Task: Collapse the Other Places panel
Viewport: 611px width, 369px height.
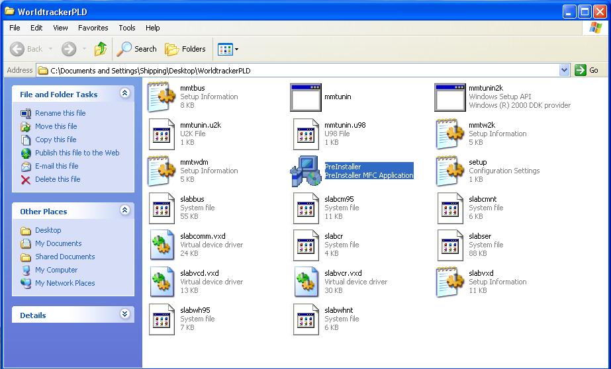Action: pyautogui.click(x=125, y=211)
